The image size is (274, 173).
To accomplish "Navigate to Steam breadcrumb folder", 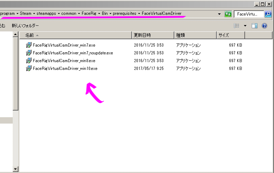I will click(25, 13).
